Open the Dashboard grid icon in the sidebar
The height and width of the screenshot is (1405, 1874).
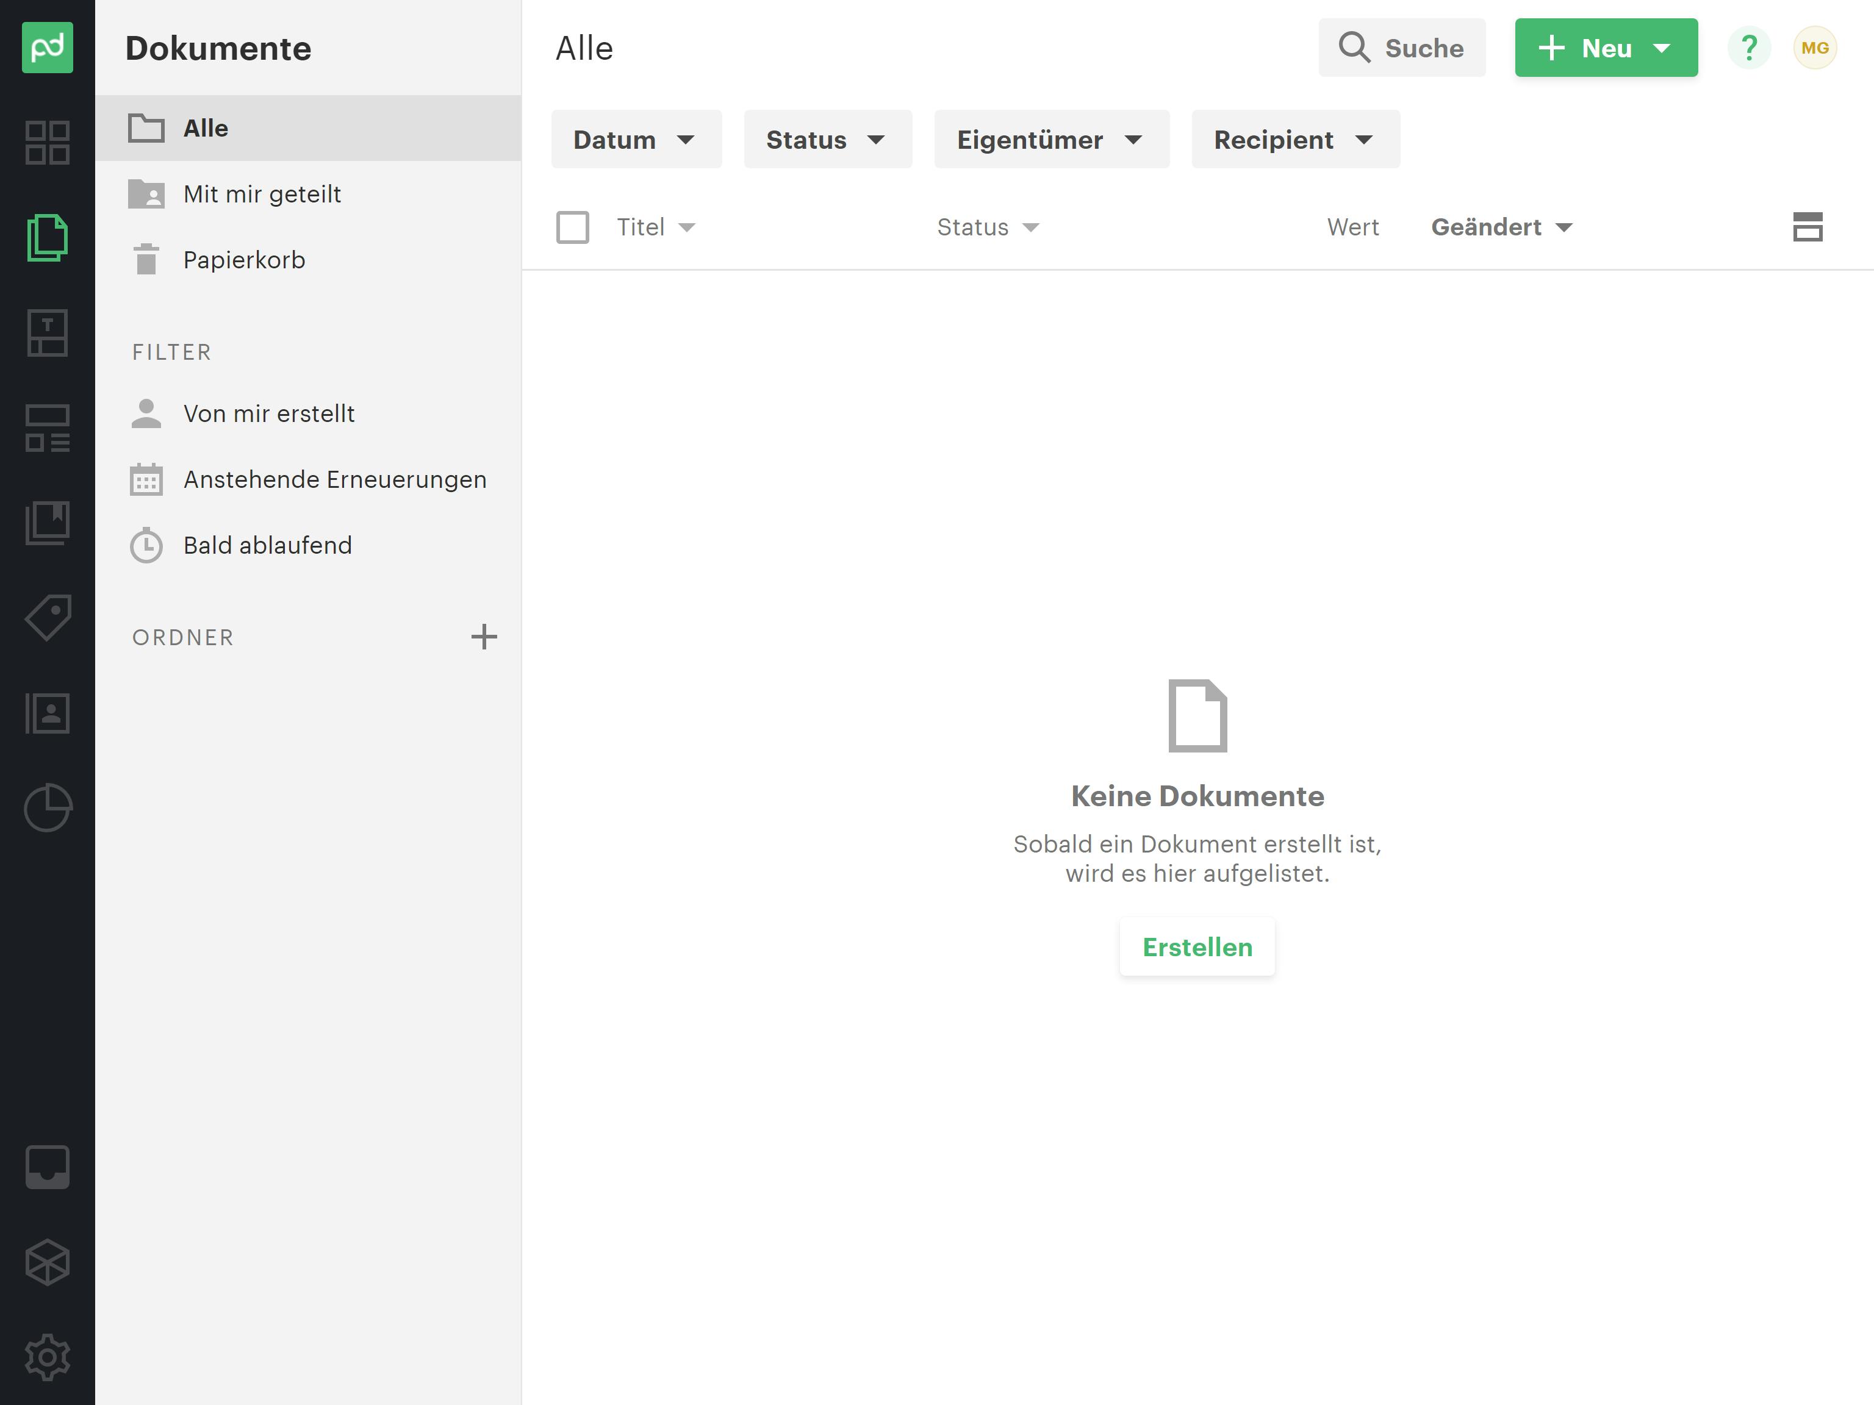[x=46, y=142]
